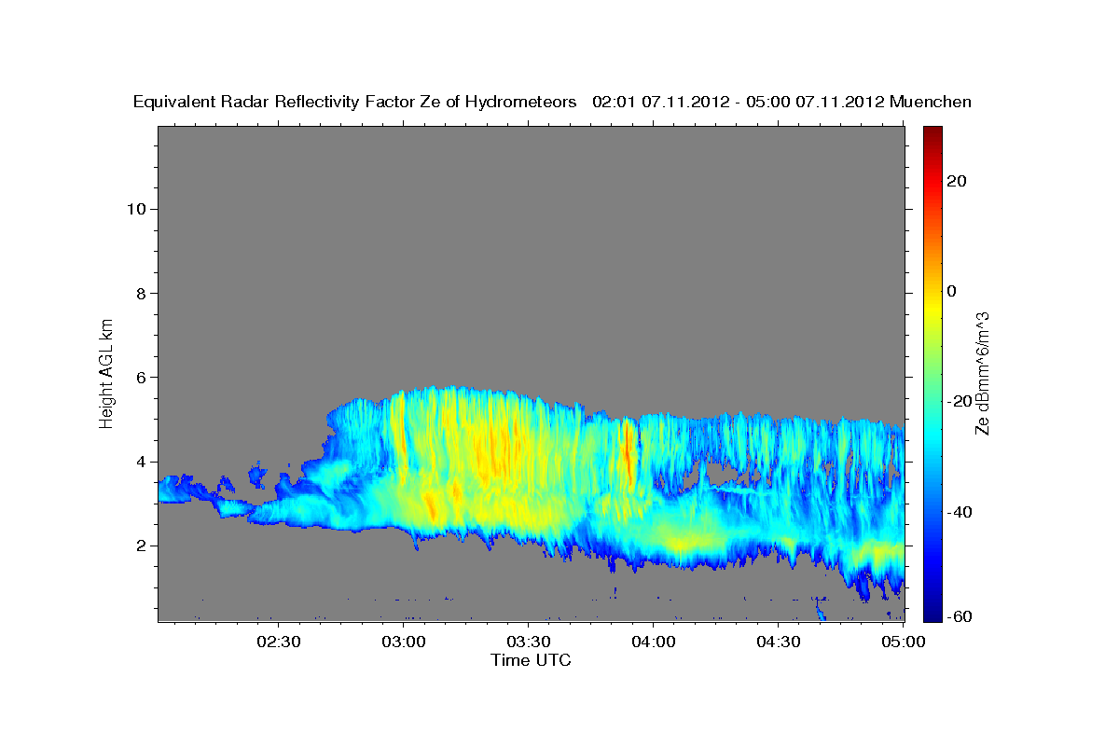Click the time tick label '04:00'
Viewport: 1119px width, 746px height.
tap(653, 642)
